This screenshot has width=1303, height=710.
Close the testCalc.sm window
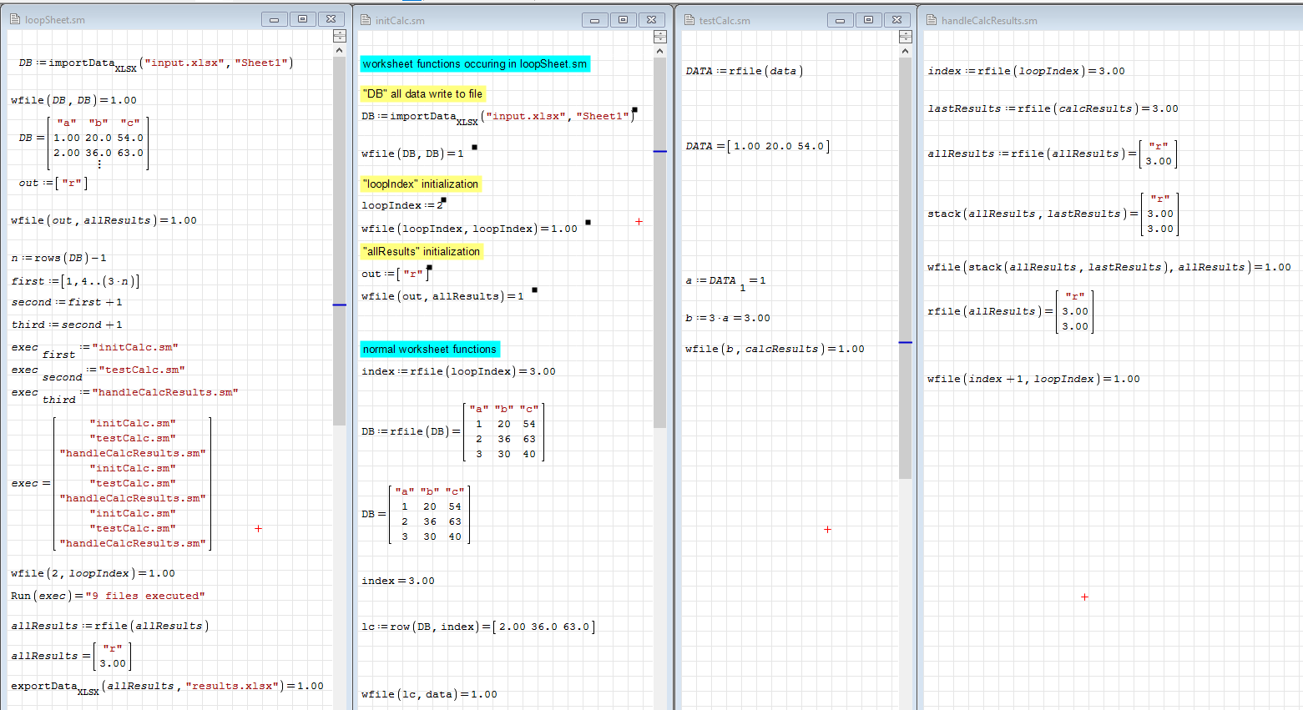[896, 20]
